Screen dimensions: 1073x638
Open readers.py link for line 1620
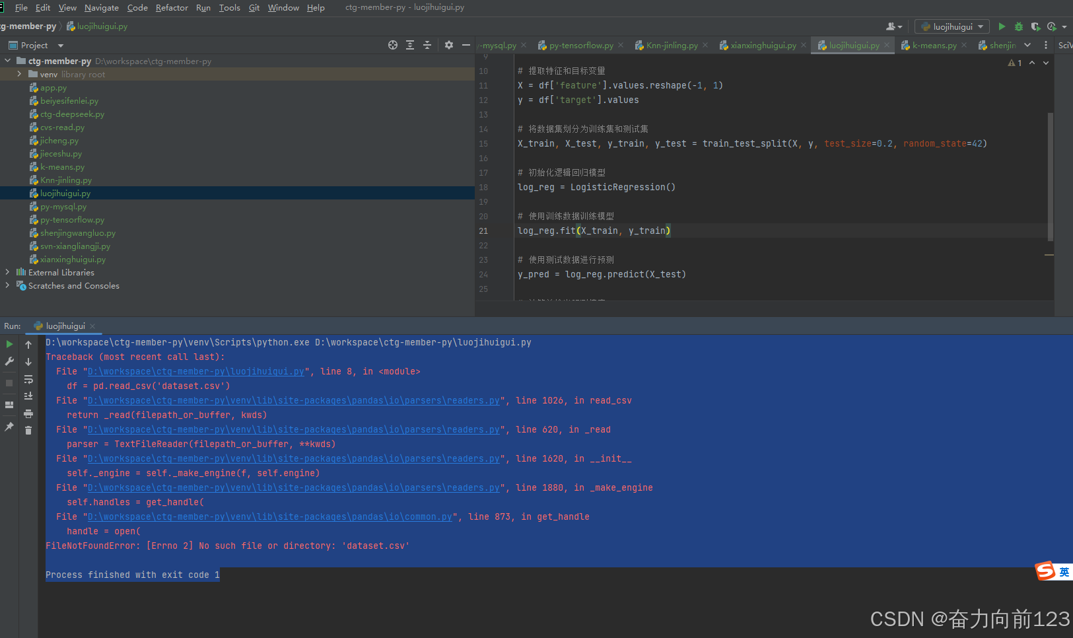[294, 458]
